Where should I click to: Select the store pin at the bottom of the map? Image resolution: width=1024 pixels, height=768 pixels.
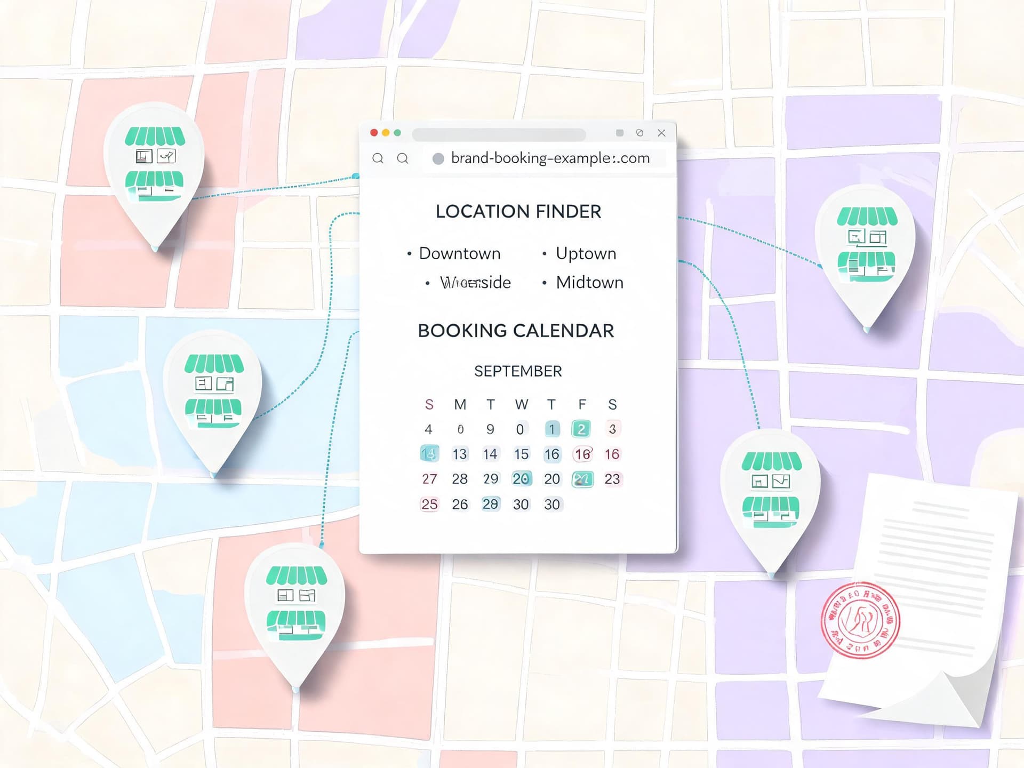coord(296,617)
